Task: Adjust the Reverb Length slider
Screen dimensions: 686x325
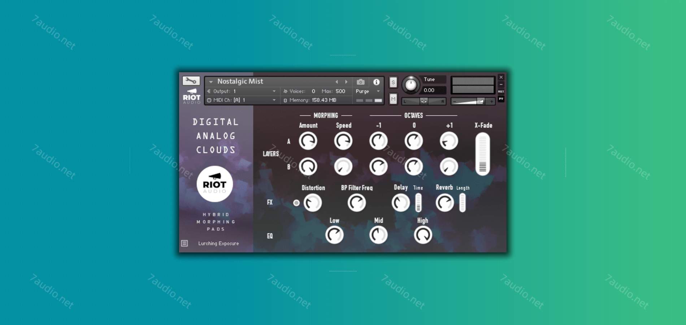Action: (463, 203)
